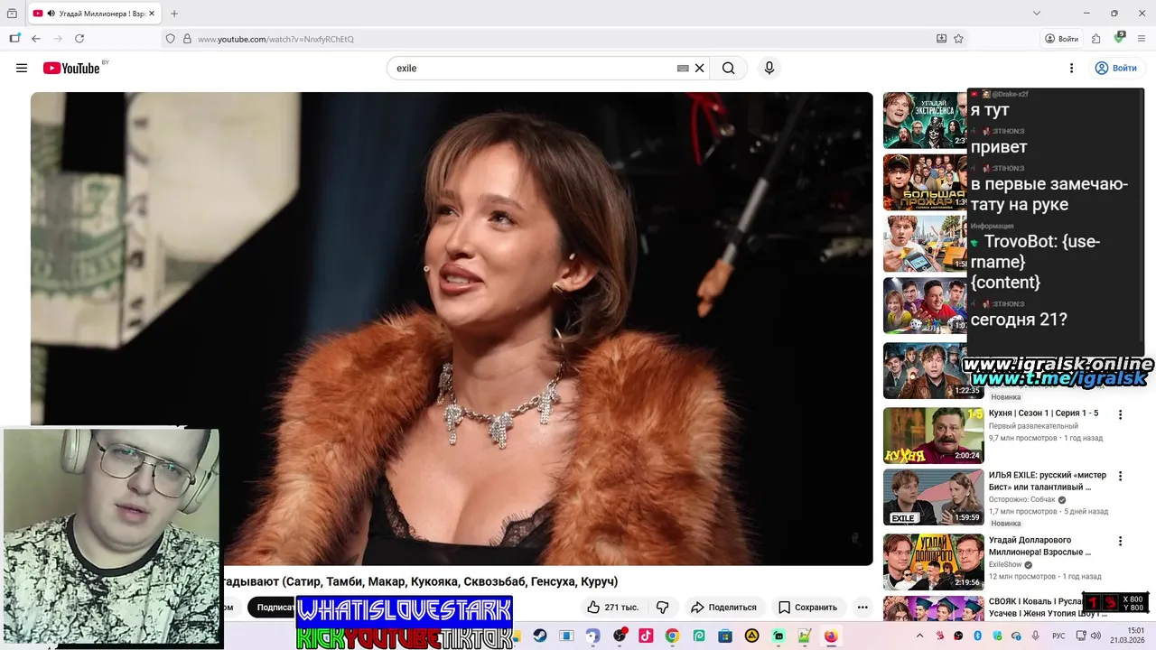Open the Угадай Экстрасенса thumbnail
The height and width of the screenshot is (650, 1156).
[925, 120]
